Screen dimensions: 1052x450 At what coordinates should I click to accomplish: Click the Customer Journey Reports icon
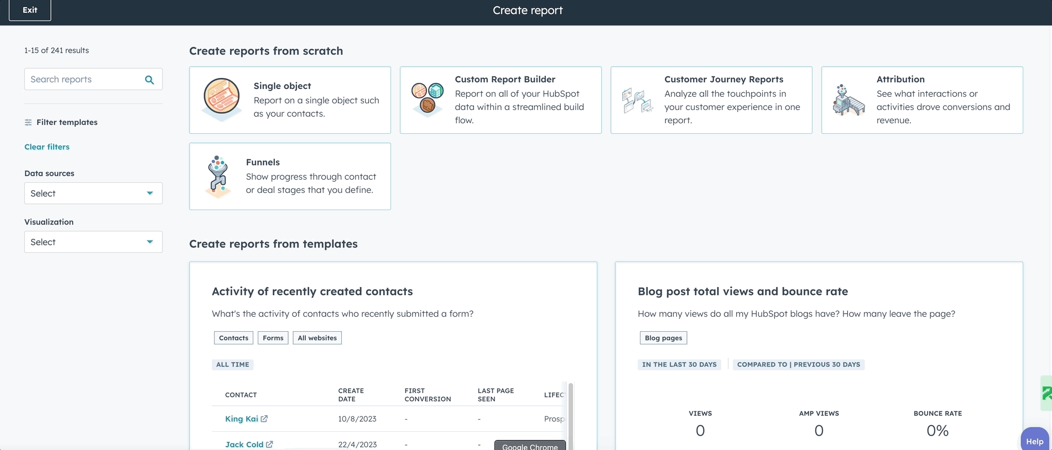point(637,100)
